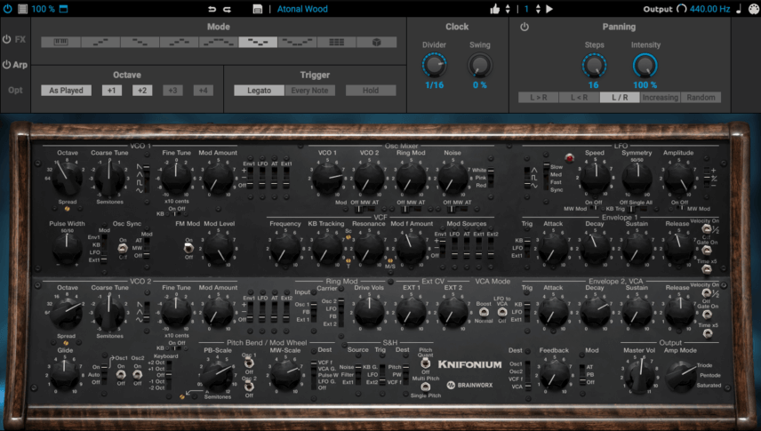Flip the LFO to VCA switch
The image size is (761, 431).
pos(501,312)
